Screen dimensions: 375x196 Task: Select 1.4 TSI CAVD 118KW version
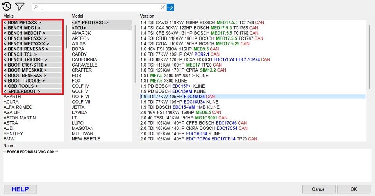point(202,23)
